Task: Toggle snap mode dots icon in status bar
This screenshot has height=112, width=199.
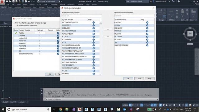Action: (133, 105)
